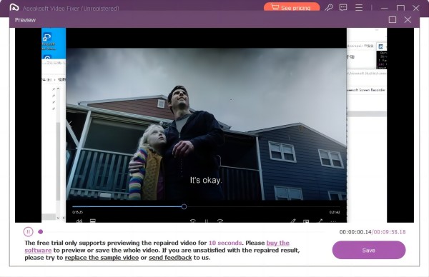Click the elapsed time 00:00:00.14 readout
This screenshot has height=277, width=429.
pos(355,232)
